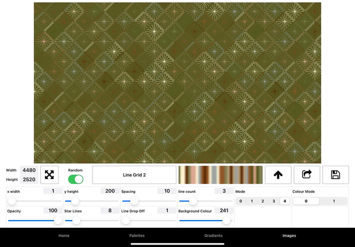The image size is (355, 247).
Task: Click the line count slider handle
Action: 193,201
